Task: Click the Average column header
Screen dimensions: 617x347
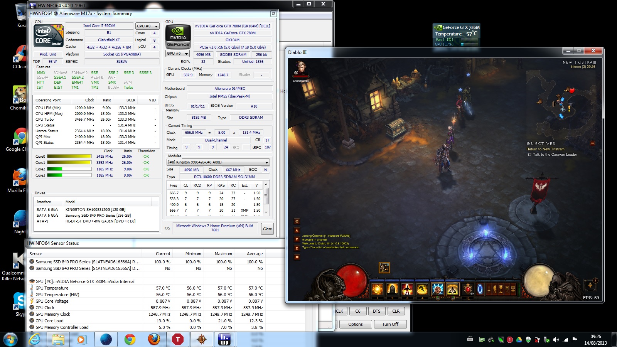Action: [x=250, y=254]
